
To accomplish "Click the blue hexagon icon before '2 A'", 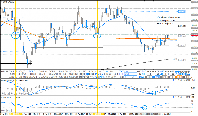I will pos(186,74).
